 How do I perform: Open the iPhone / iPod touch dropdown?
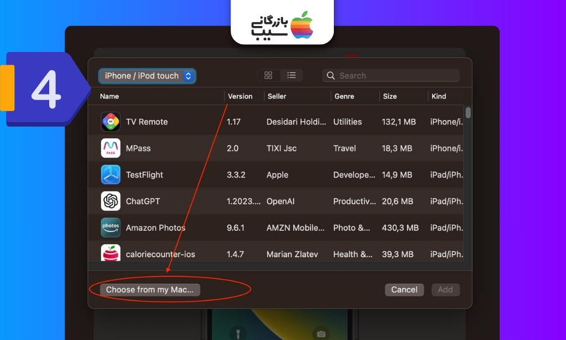[x=147, y=76]
